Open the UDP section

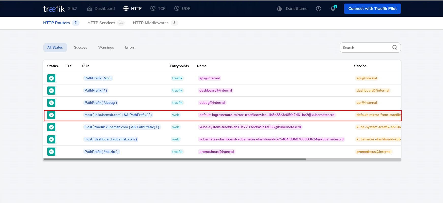pos(182,9)
